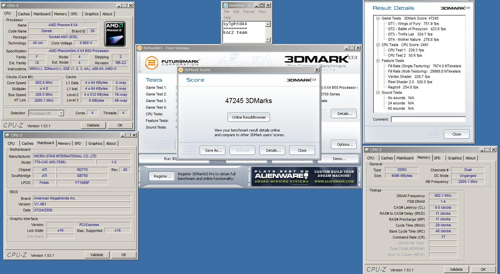
Task: Click Save As in 3DMark Score dialog
Action: (x=213, y=150)
